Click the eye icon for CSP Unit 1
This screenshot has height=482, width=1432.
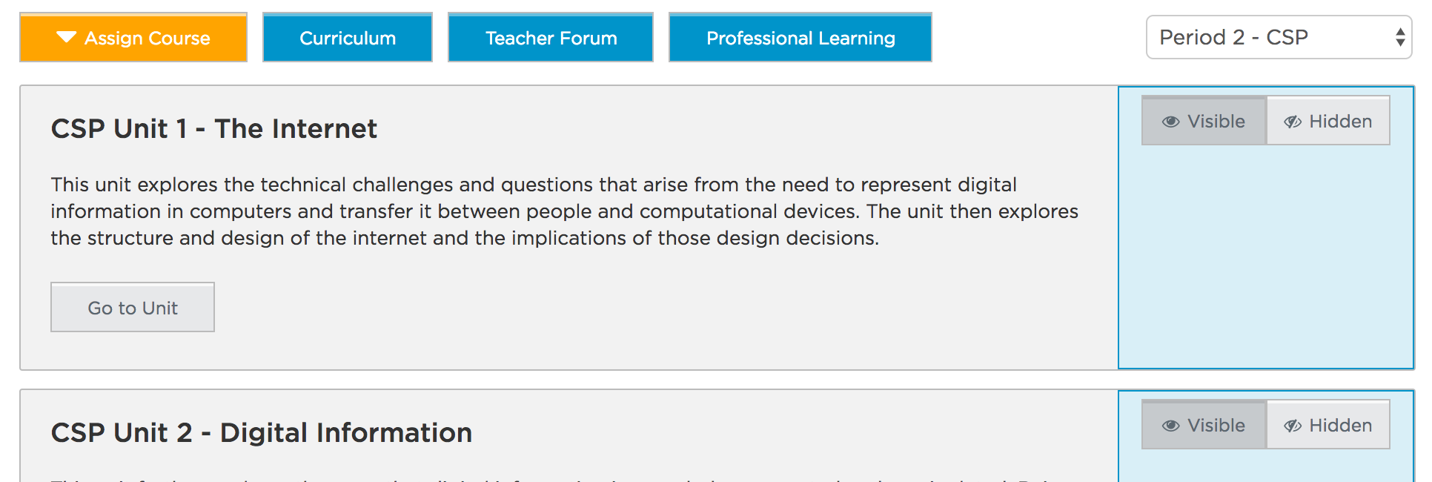tap(1170, 122)
